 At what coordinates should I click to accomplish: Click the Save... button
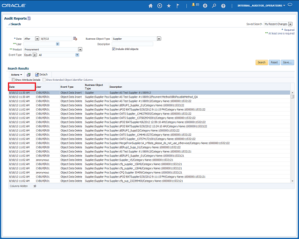tap(287, 63)
